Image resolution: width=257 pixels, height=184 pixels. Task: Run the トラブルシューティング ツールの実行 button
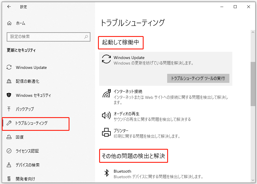pyautogui.click(x=198, y=78)
